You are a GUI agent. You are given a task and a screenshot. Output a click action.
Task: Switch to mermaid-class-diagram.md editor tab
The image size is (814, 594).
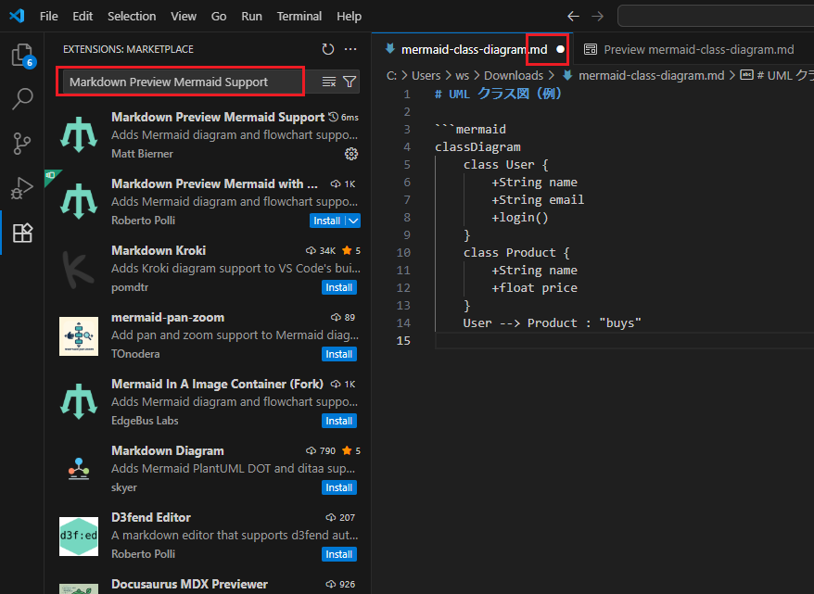tap(474, 49)
